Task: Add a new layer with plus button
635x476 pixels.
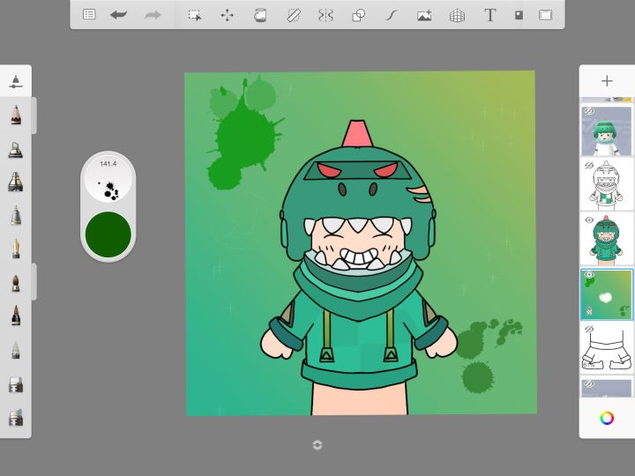Action: (x=607, y=81)
